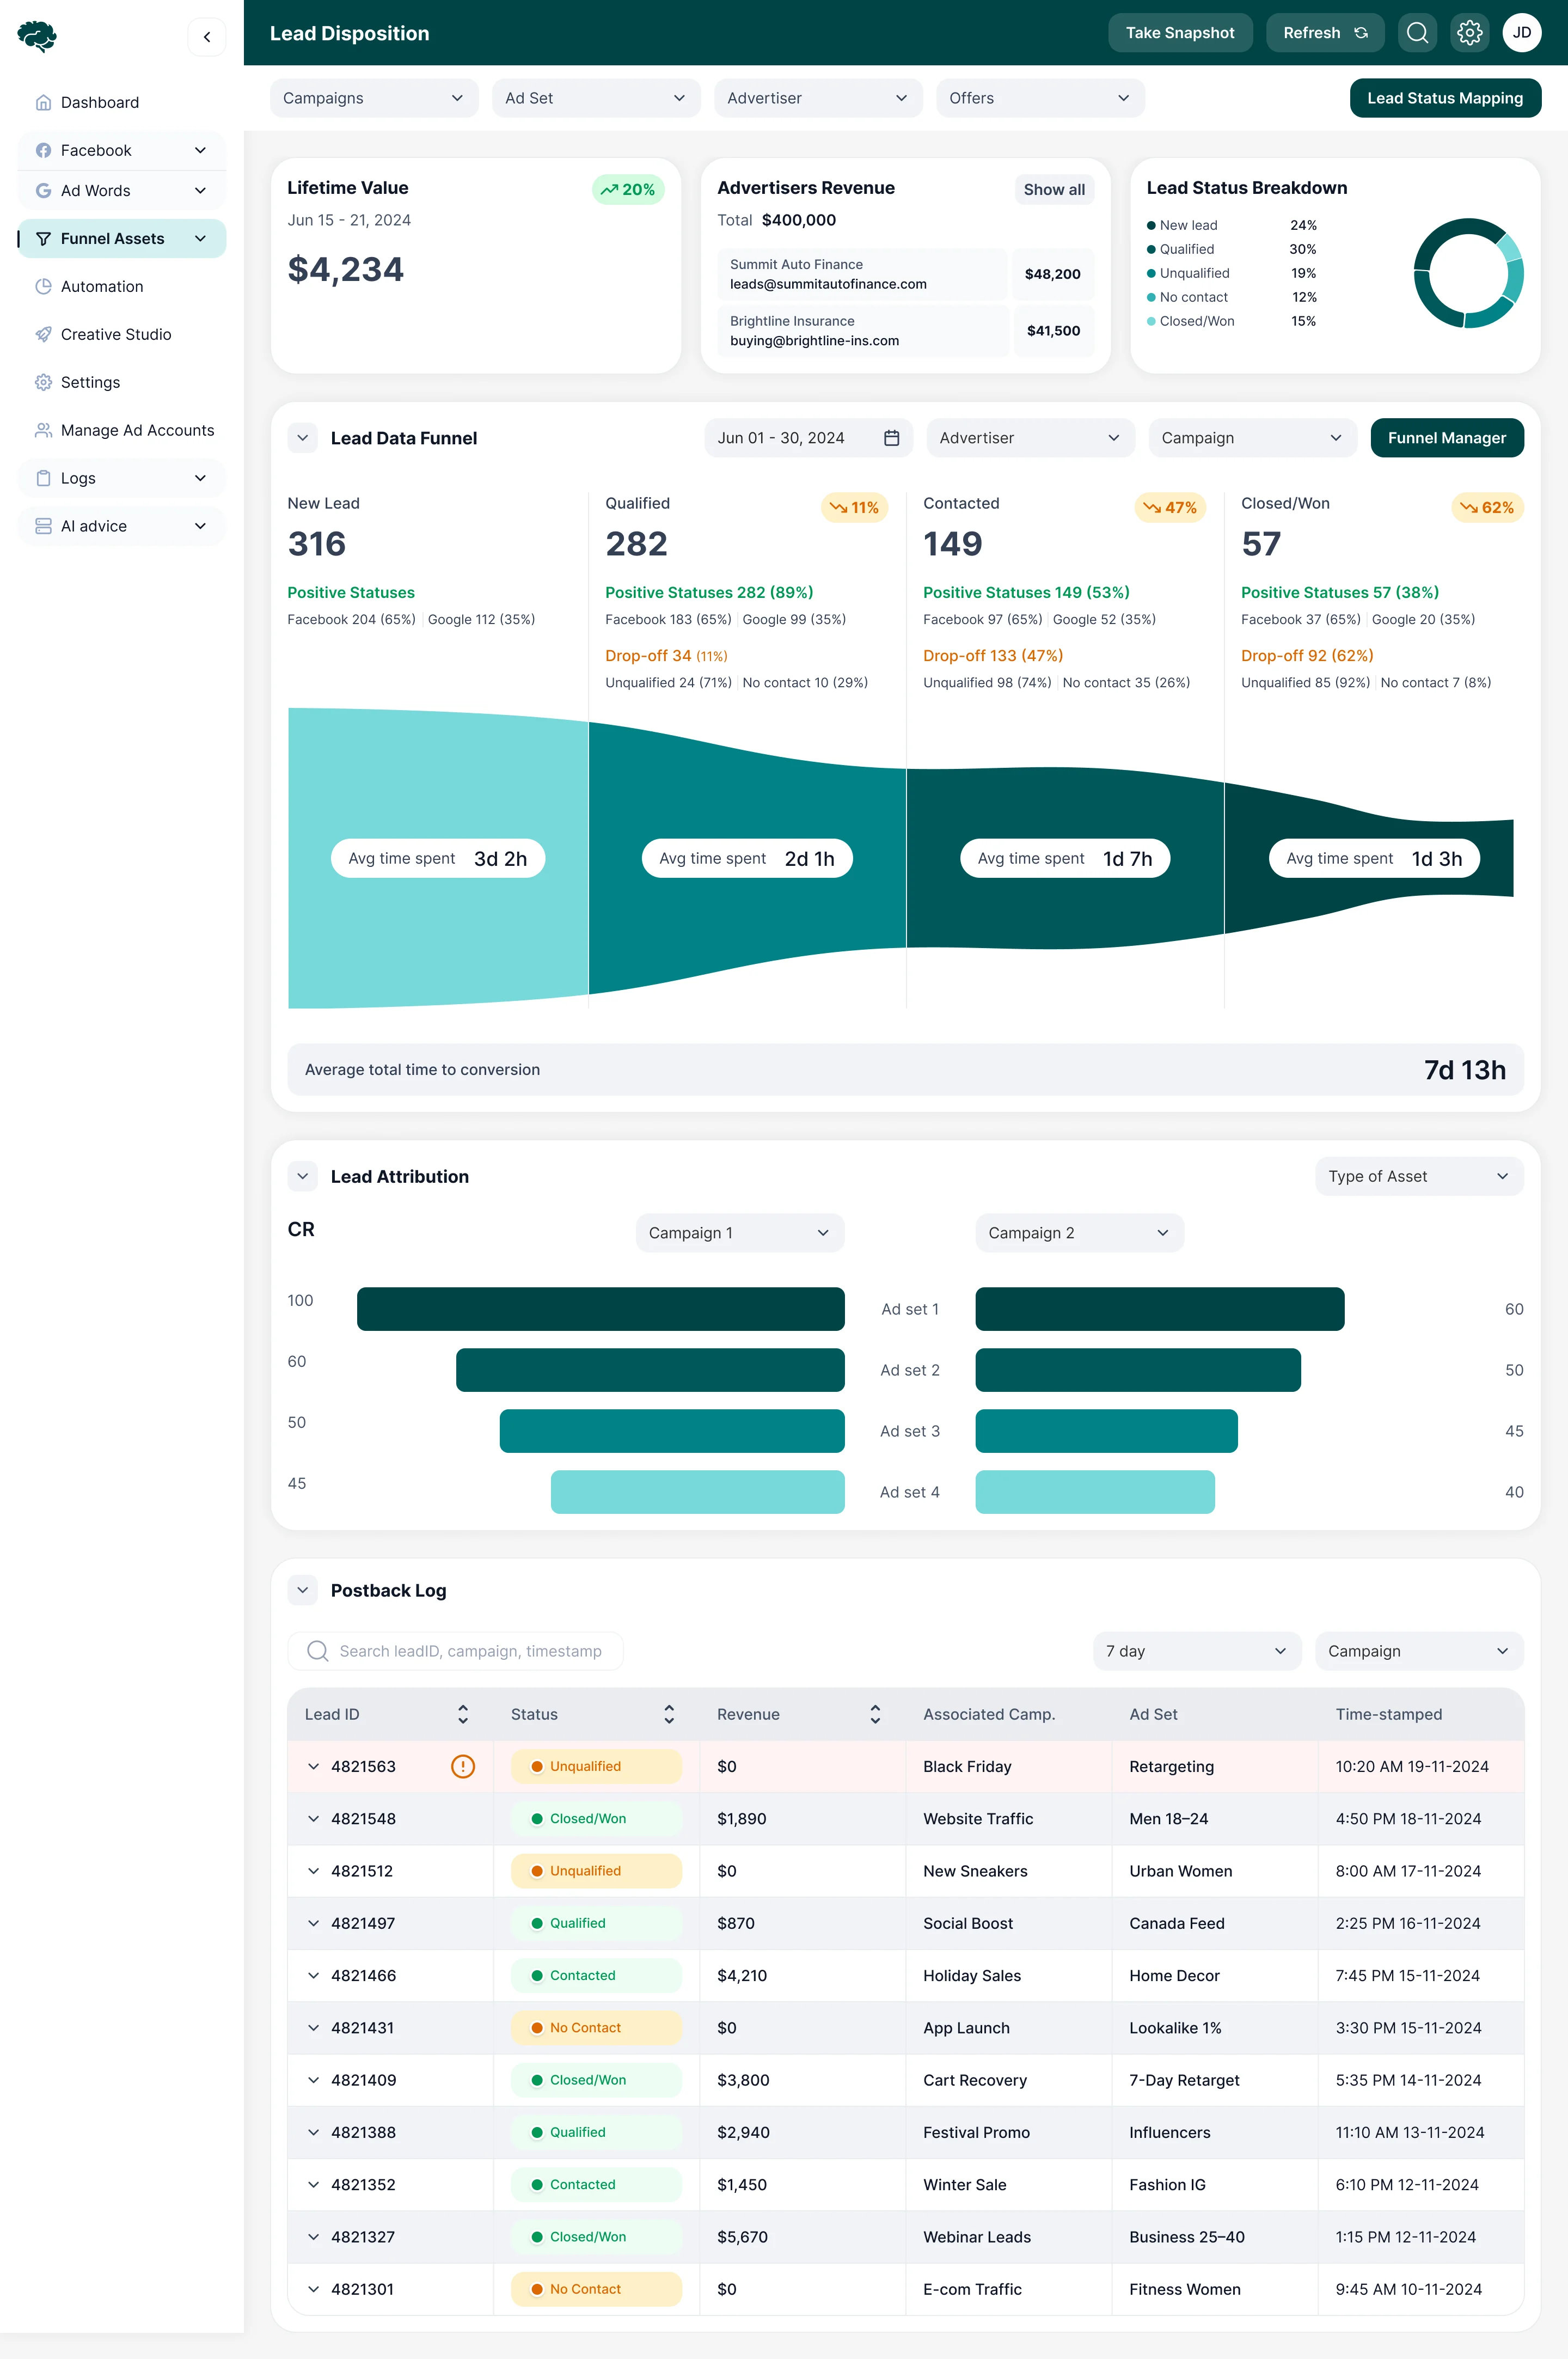
Task: Select the Jun 01 - 30, 2024 date range
Action: click(x=808, y=438)
